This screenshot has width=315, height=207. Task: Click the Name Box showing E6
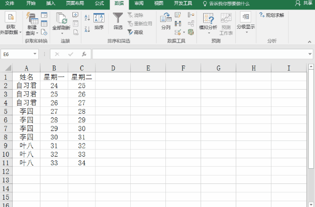pyautogui.click(x=17, y=54)
